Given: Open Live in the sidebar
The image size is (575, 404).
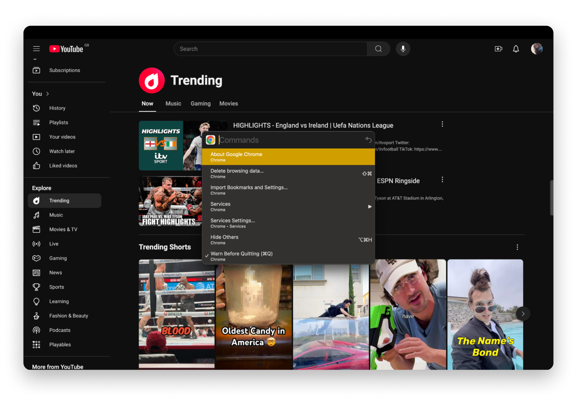Looking at the screenshot, I should [65, 244].
